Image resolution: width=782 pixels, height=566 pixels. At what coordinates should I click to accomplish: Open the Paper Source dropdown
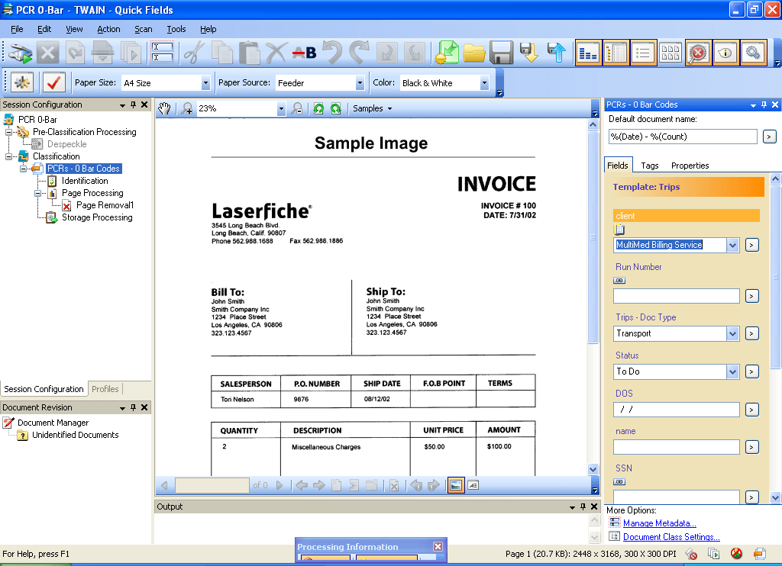coord(360,82)
